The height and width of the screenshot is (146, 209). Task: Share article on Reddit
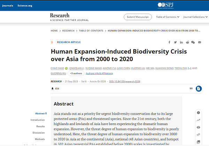click(187, 42)
